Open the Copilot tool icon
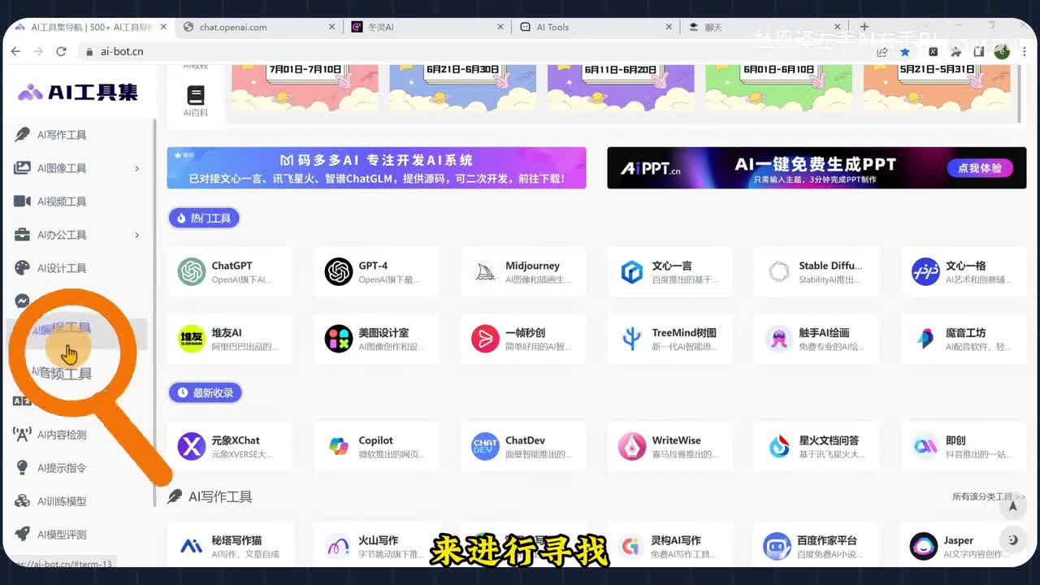1040x585 pixels. pos(339,446)
